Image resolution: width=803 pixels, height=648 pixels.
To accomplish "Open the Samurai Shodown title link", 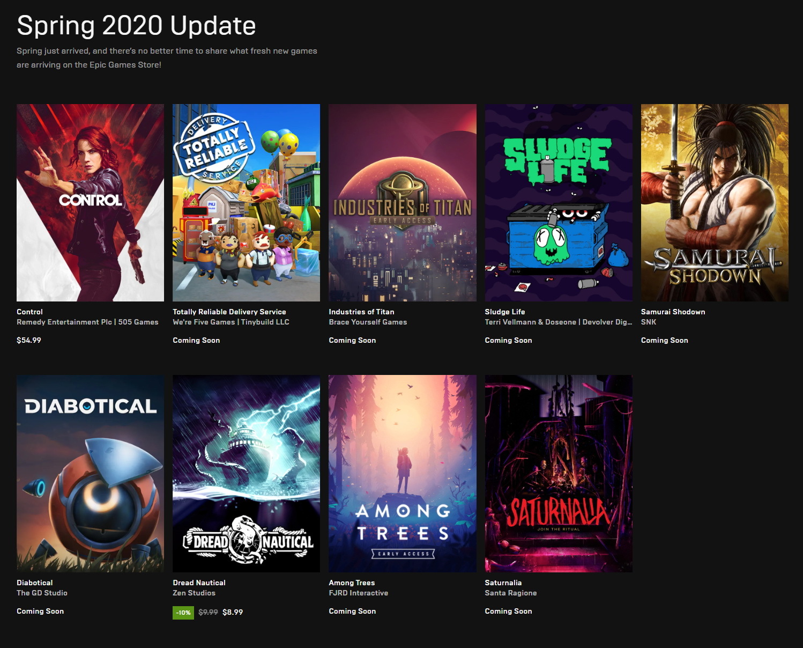I will (673, 312).
